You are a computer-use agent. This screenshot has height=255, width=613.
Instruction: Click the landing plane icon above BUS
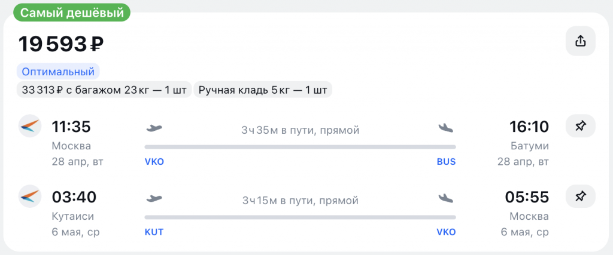[x=446, y=128]
